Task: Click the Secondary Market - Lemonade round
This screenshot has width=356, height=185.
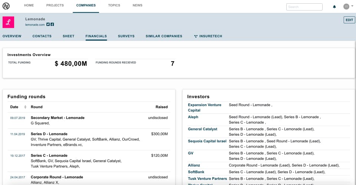Action: pyautogui.click(x=58, y=118)
